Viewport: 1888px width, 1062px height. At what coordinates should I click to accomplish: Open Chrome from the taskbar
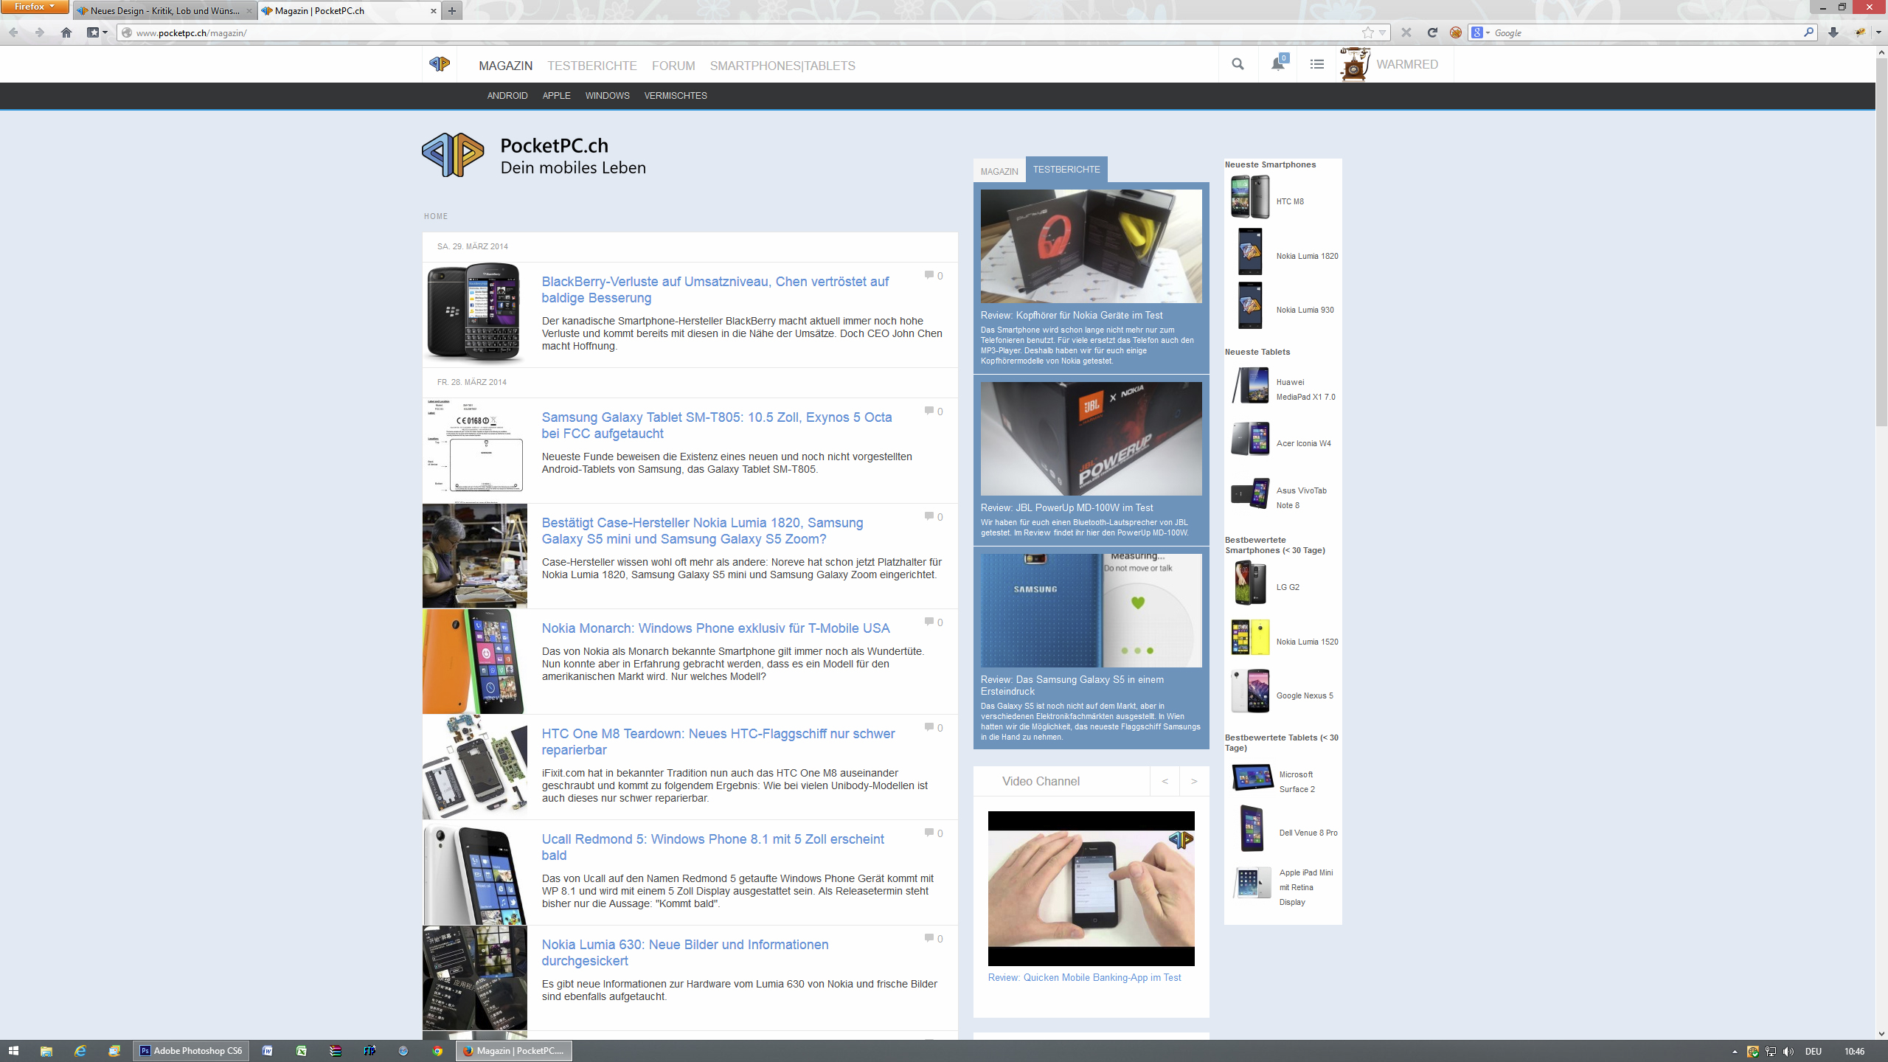pyautogui.click(x=437, y=1051)
